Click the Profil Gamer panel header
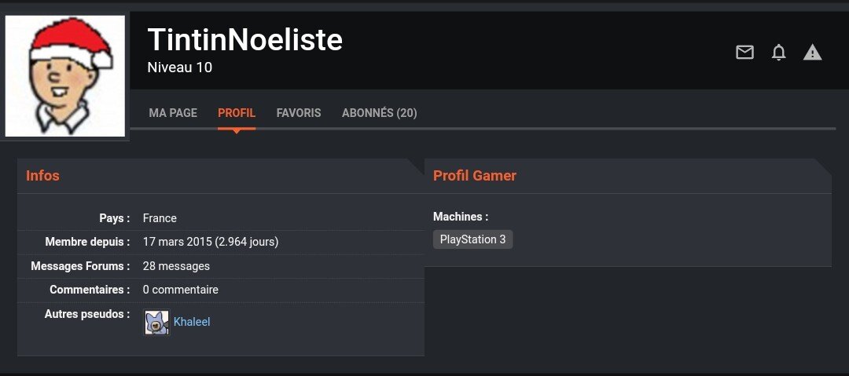 click(475, 176)
